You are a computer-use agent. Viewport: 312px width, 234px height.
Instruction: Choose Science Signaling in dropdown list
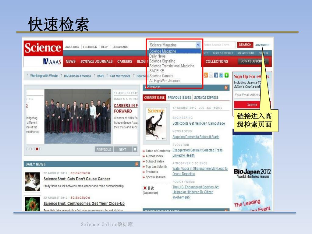pyautogui.click(x=162, y=61)
